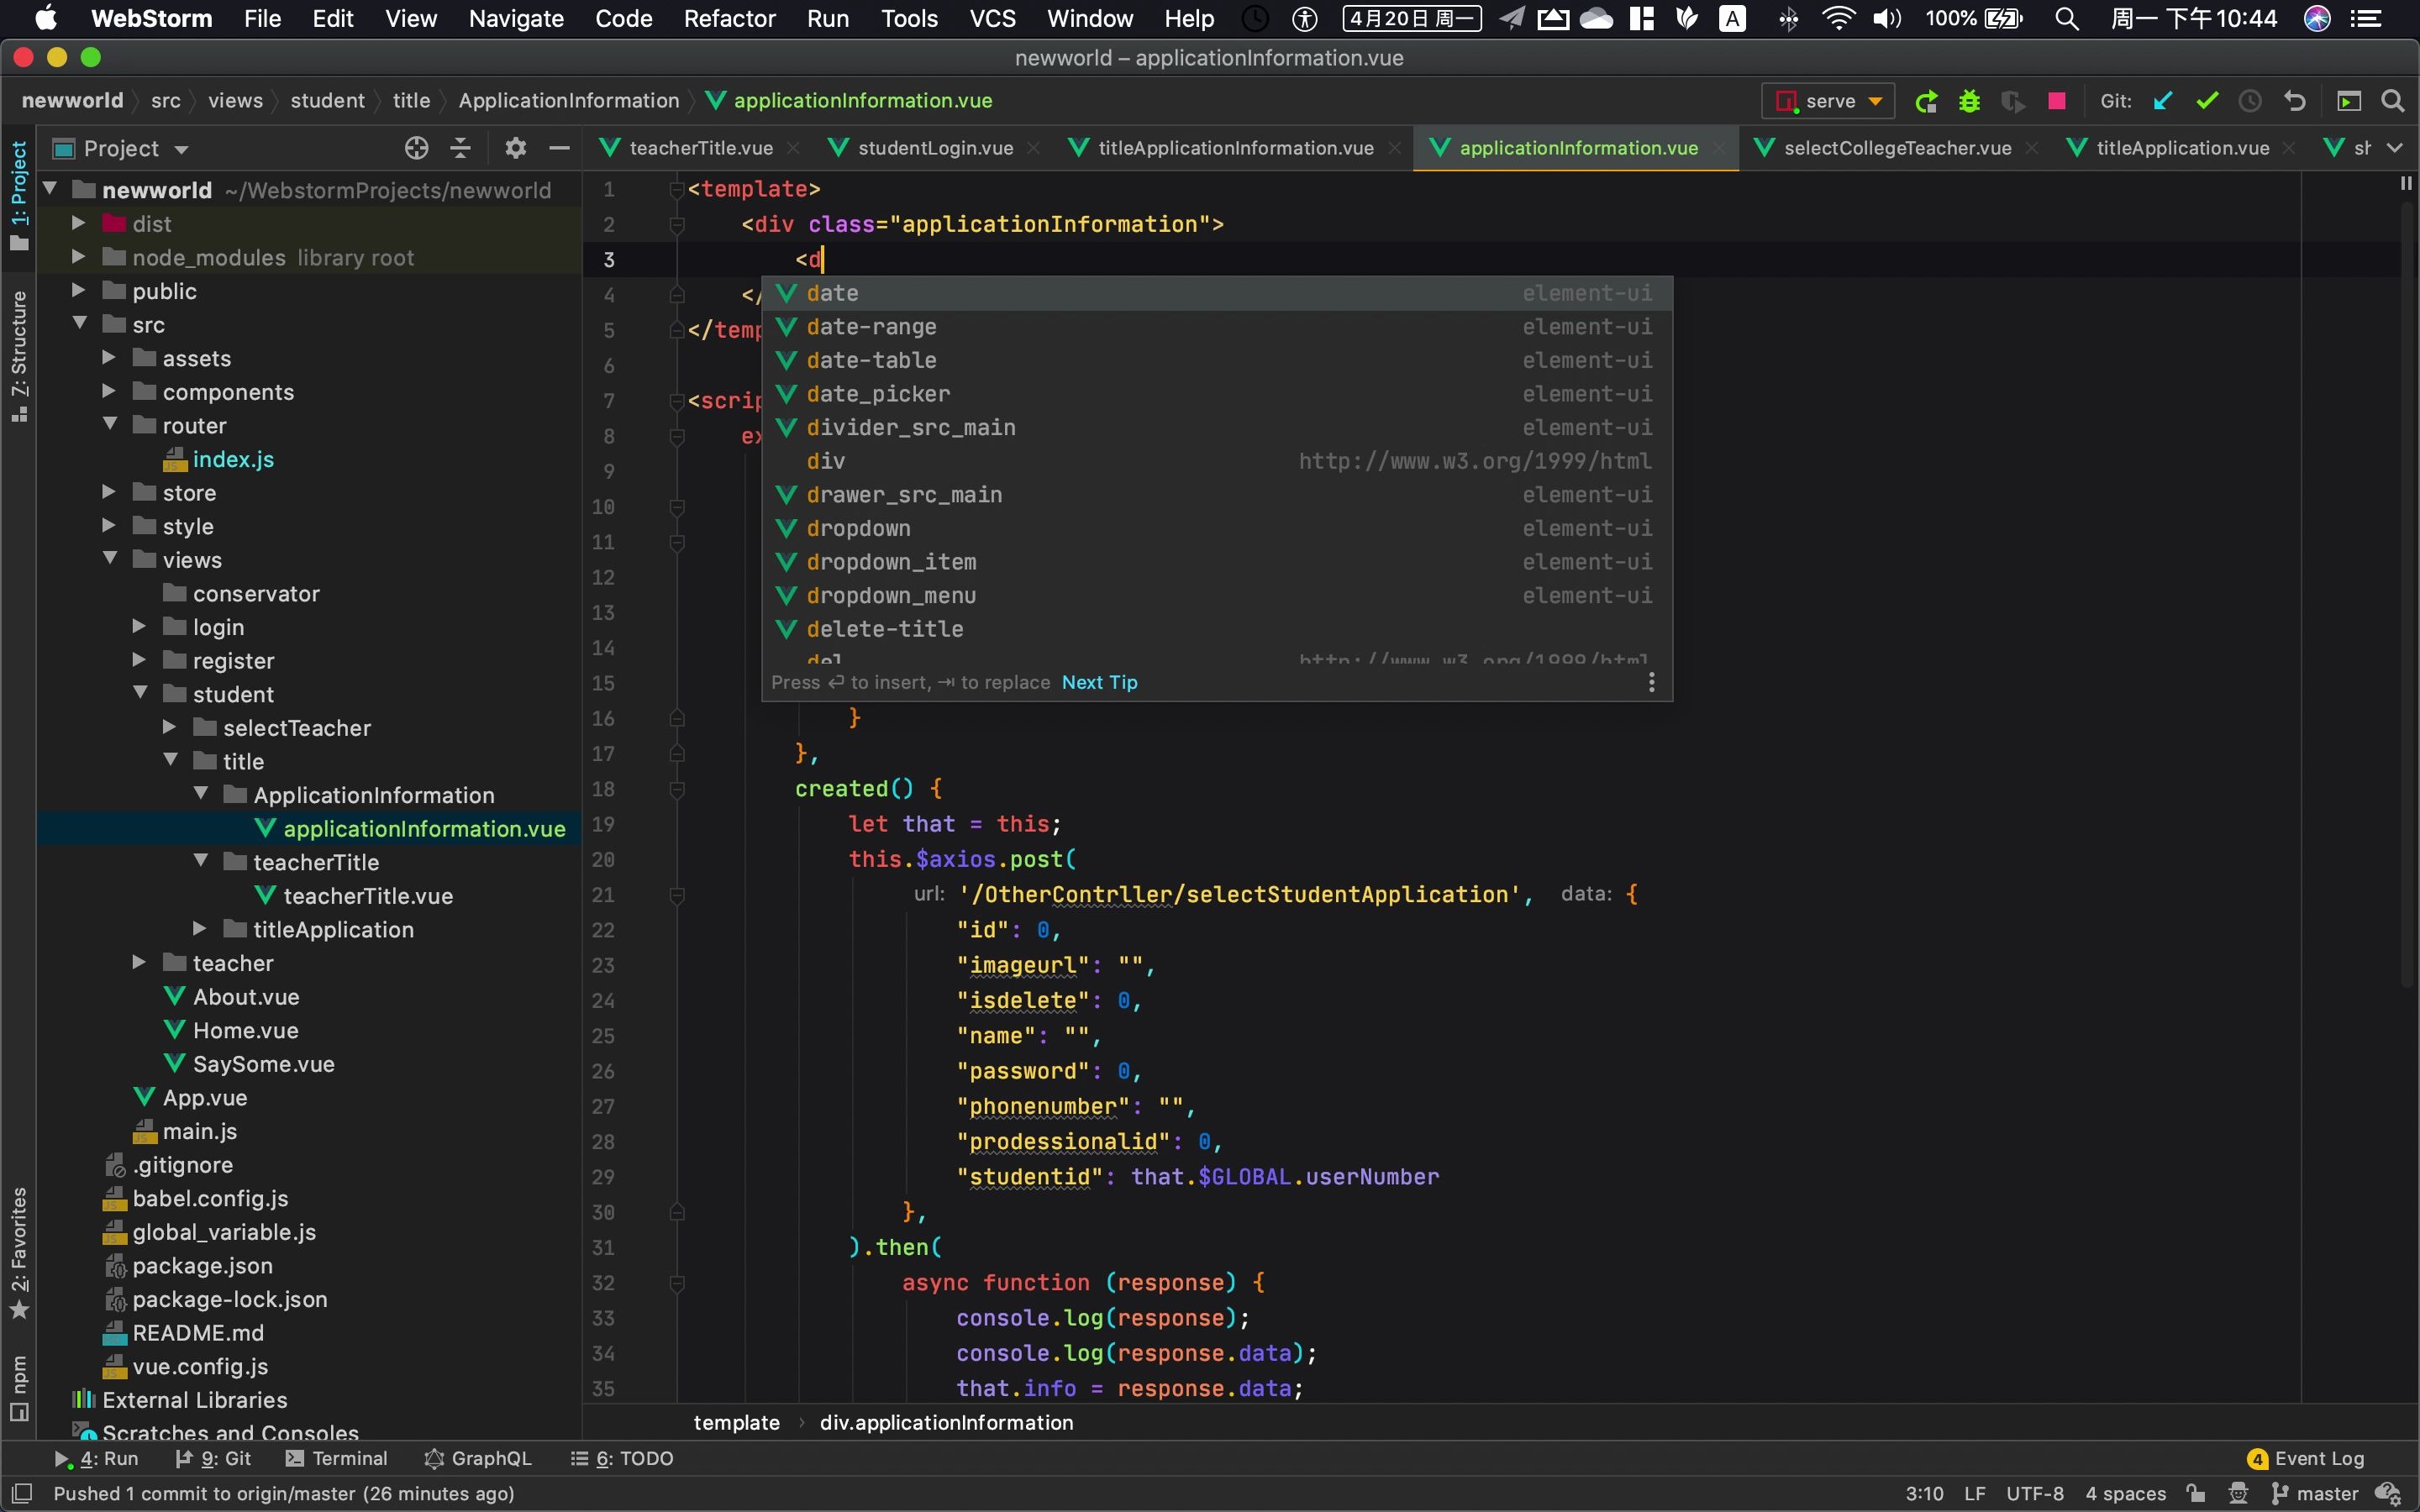Viewport: 2420px width, 1512px height.
Task: Open Project panel settings gear
Action: click(515, 148)
